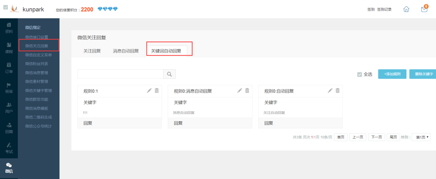This screenshot has height=179, width=436.
Task: Switch to 关键词自动回复 tab
Action: 166,51
